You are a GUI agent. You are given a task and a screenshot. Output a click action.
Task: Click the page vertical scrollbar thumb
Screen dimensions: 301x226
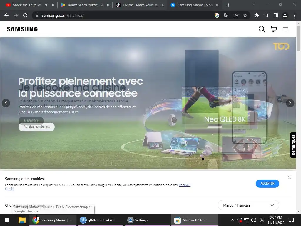point(298,38)
